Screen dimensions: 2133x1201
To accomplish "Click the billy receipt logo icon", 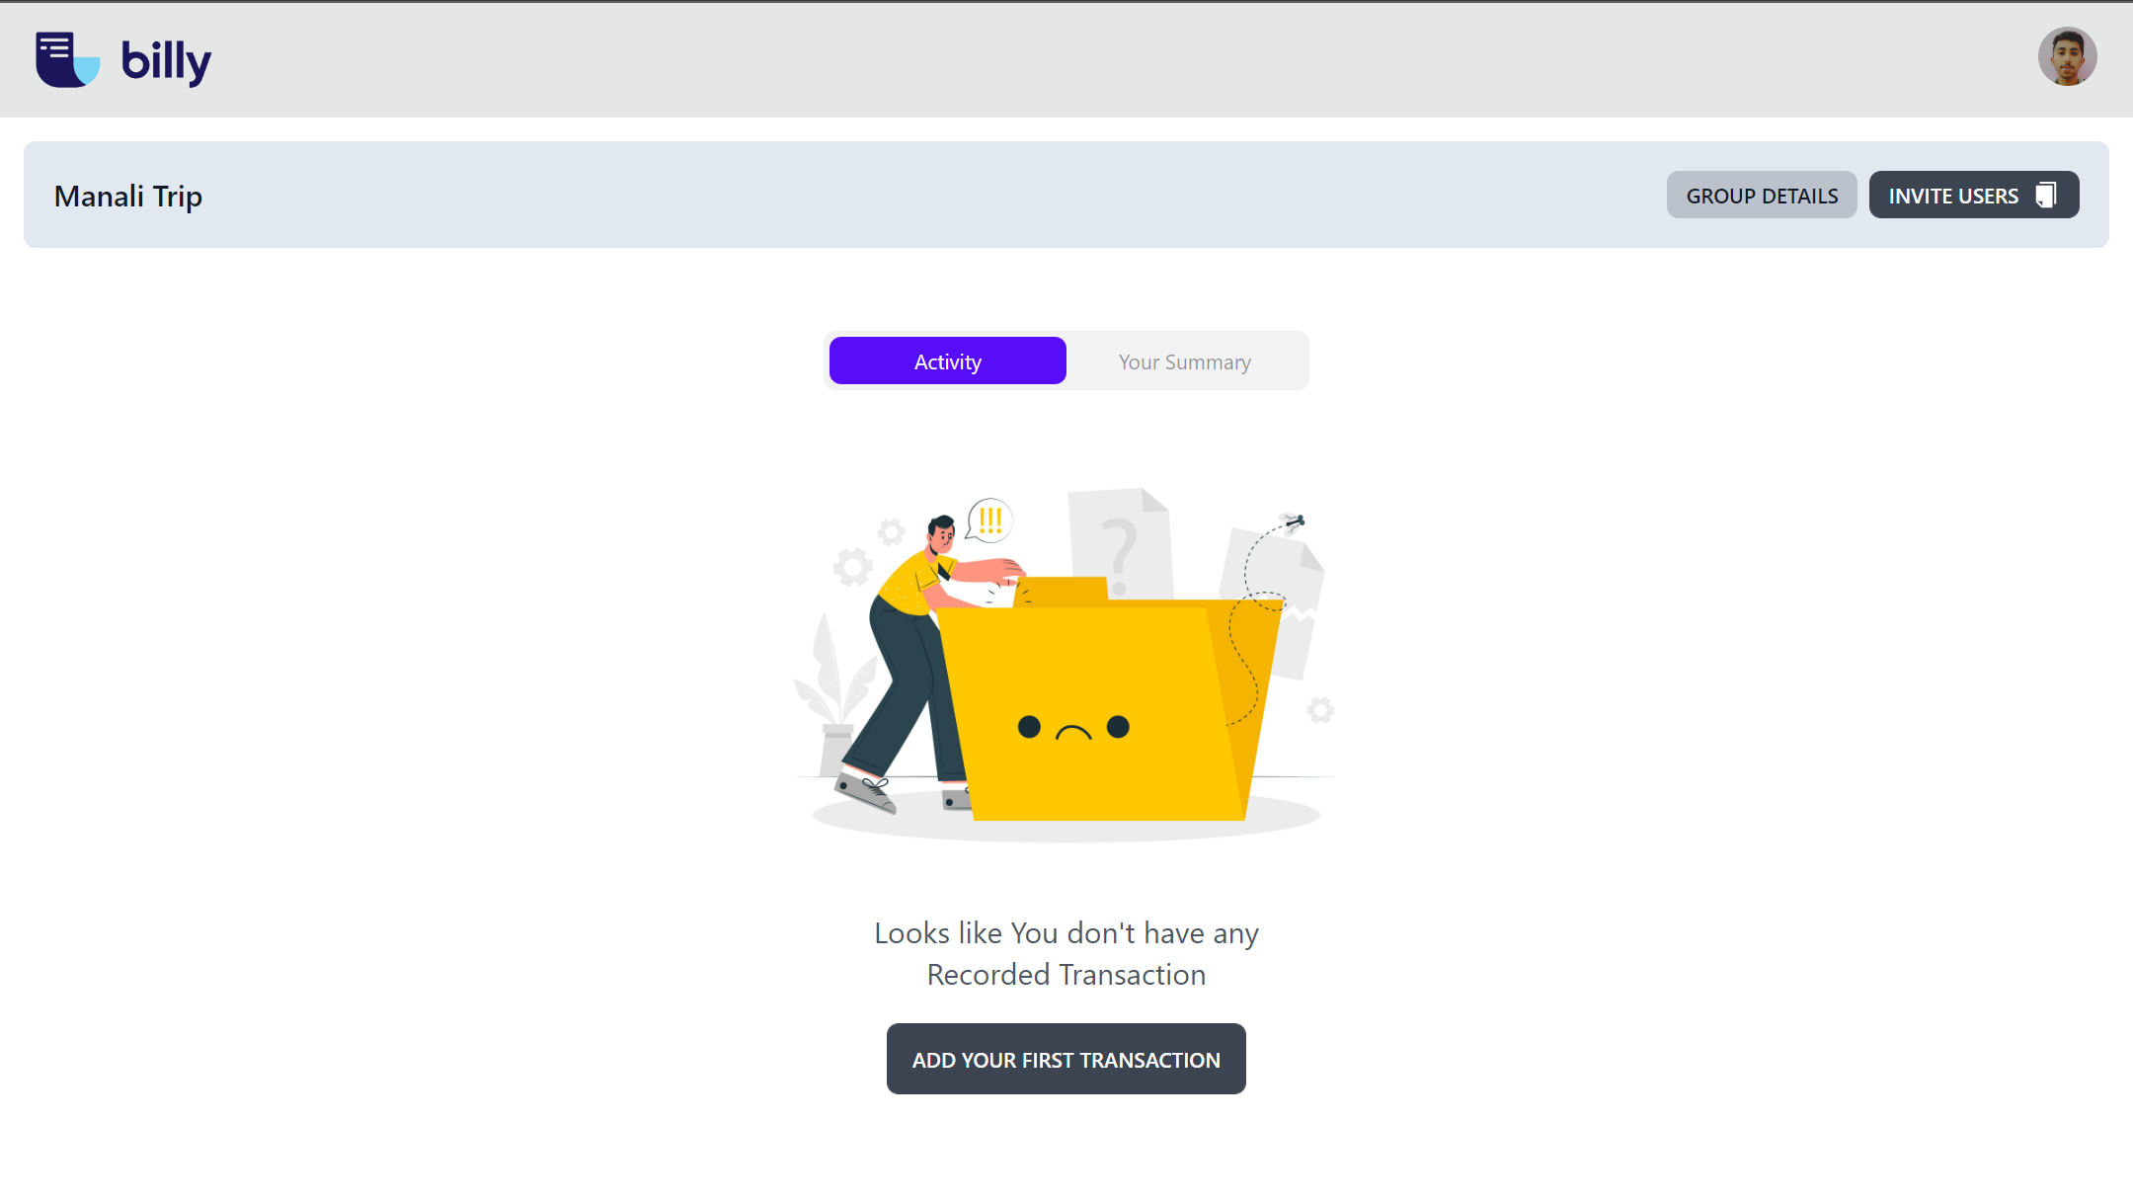I will pos(67,59).
